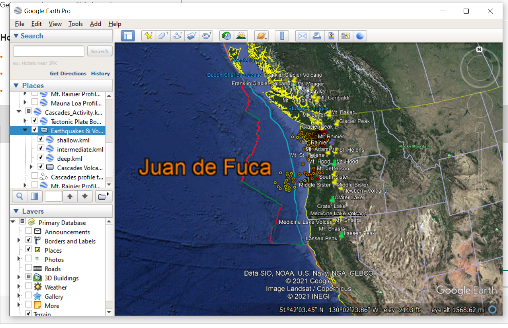
Task: Check the Cascades profile t... checkbox
Action: click(x=35, y=177)
